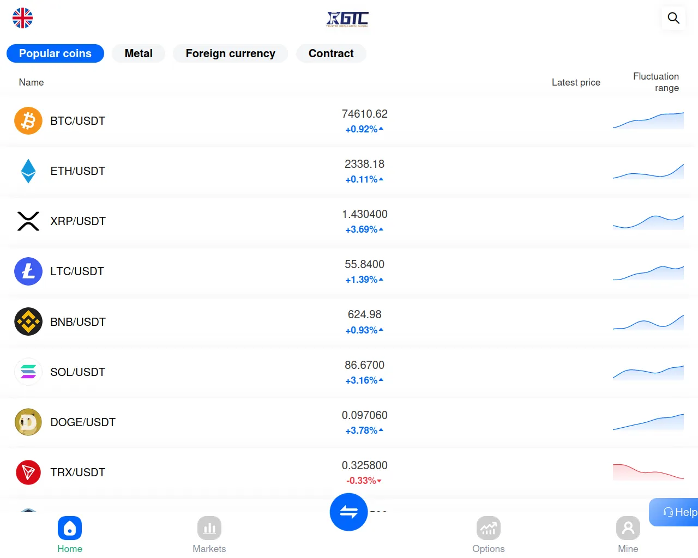Click the Fluctuation range column header
Viewport: 698px width, 558px height.
pyautogui.click(x=656, y=82)
